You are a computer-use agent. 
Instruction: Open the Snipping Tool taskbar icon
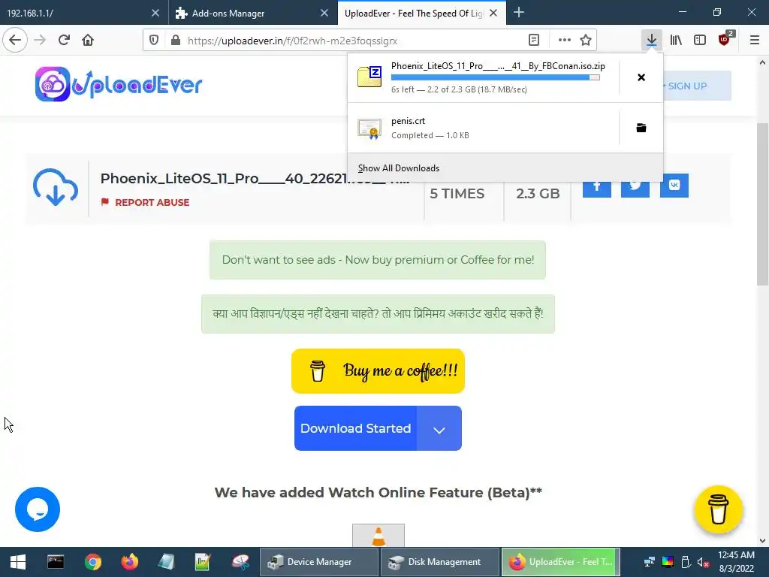[x=240, y=562]
